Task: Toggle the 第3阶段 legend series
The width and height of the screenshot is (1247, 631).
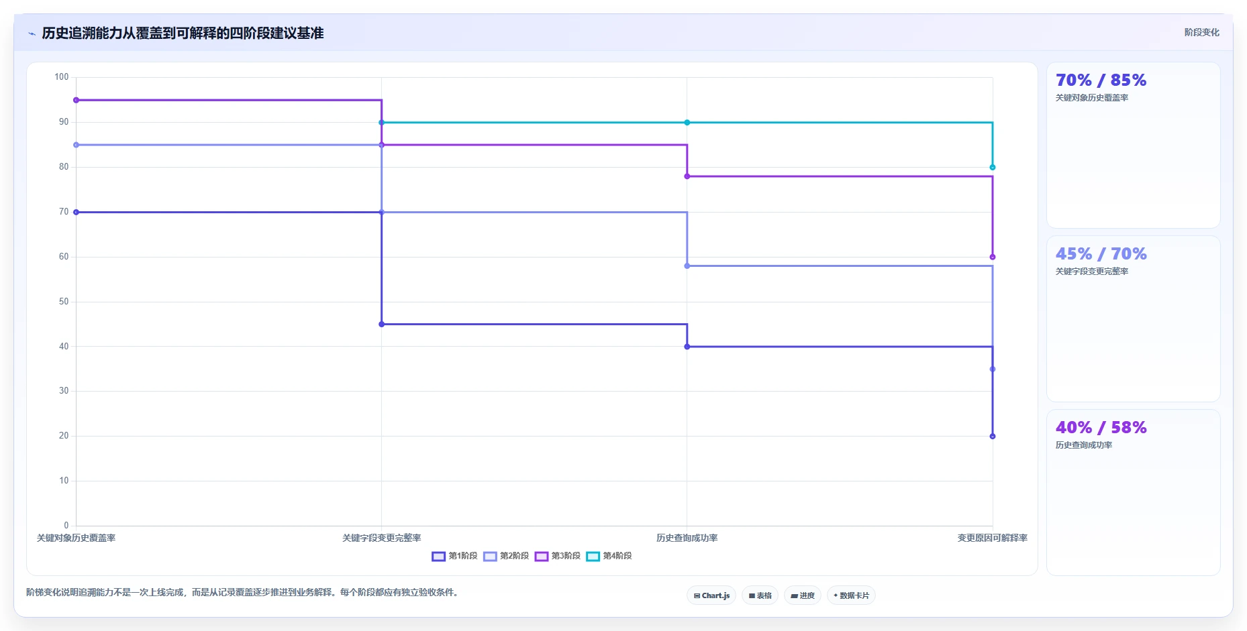Action: pos(558,556)
